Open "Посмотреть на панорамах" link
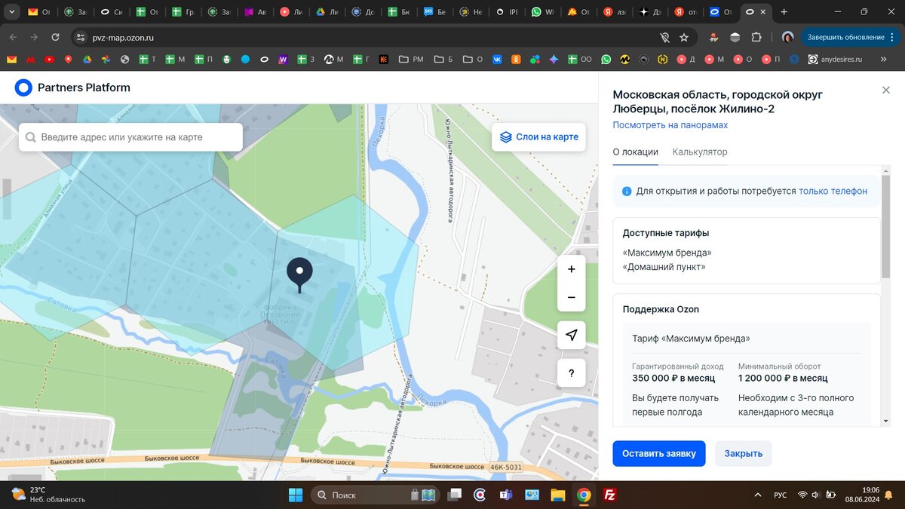Screen dimensions: 905x509 click(670, 125)
